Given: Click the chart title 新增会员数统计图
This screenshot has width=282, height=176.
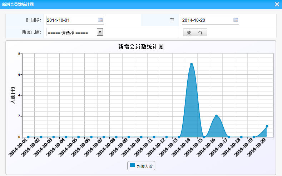Looking at the screenshot, I should 141,46.
